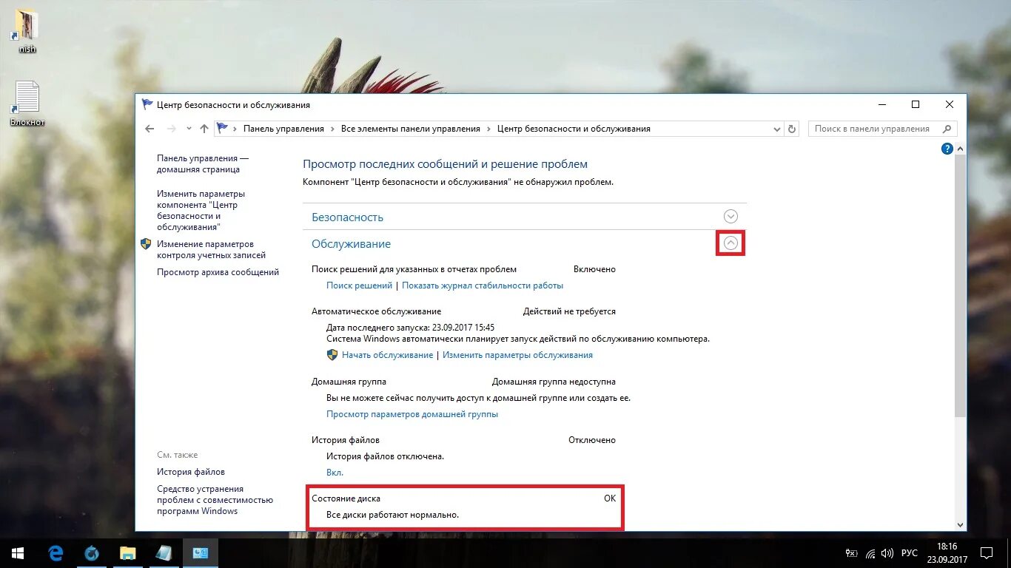Go up one level with the up arrow
Viewport: 1011px width, 568px height.
point(204,129)
